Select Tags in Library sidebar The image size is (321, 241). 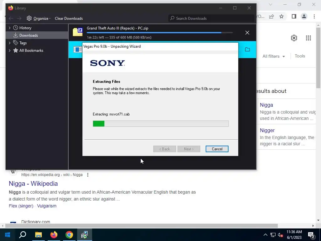23,43
